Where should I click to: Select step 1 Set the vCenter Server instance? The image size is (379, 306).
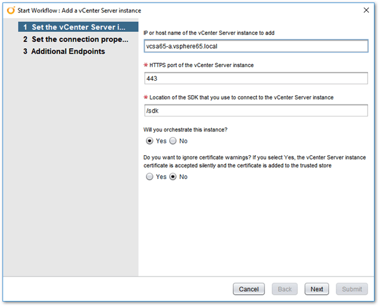[78, 27]
